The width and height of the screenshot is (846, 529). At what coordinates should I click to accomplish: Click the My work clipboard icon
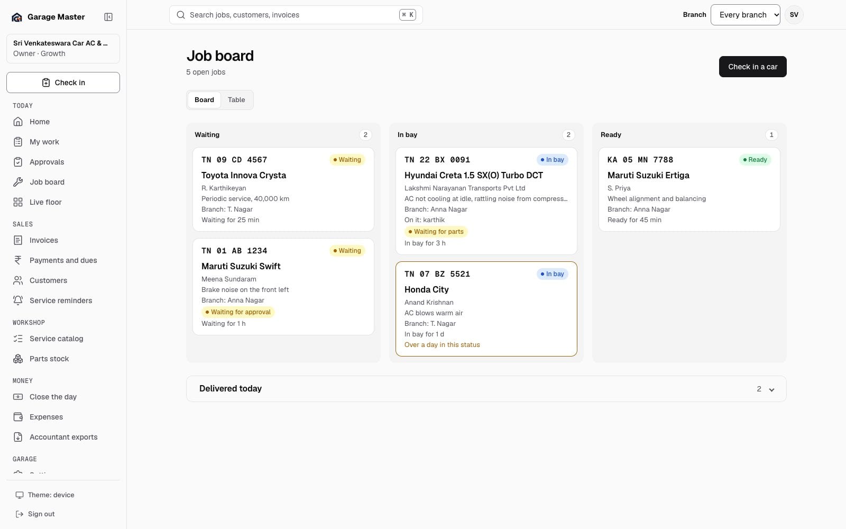[18, 142]
